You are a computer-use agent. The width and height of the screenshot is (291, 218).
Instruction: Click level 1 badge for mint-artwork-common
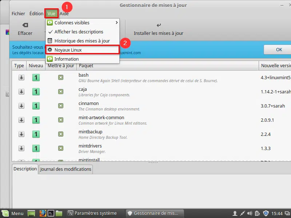[36, 120]
